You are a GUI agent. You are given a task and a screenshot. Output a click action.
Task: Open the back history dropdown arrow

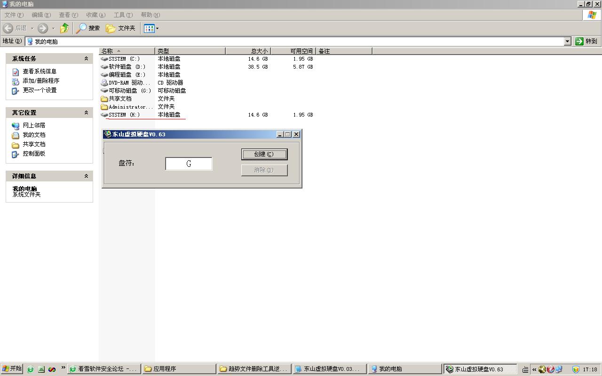32,28
